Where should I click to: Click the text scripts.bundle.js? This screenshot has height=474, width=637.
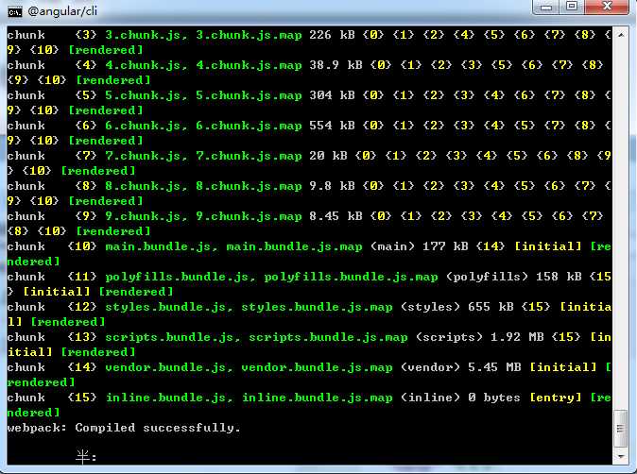[169, 337]
